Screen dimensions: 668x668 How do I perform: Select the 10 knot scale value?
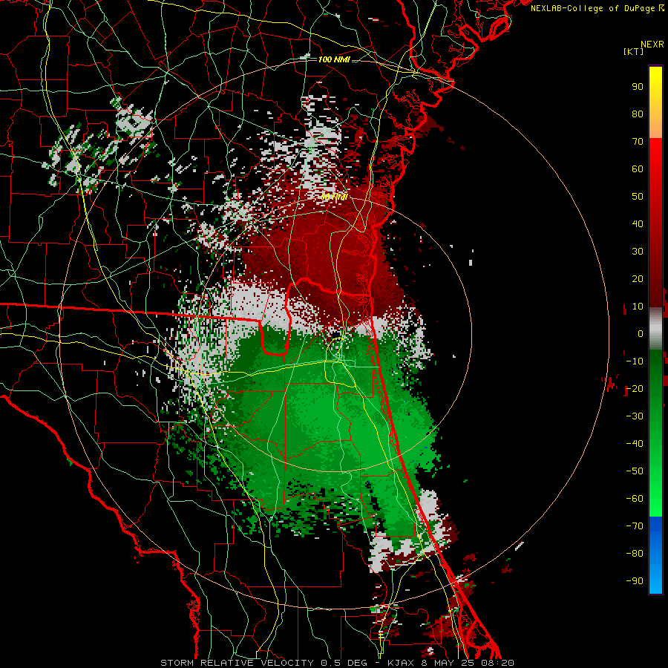tap(638, 307)
